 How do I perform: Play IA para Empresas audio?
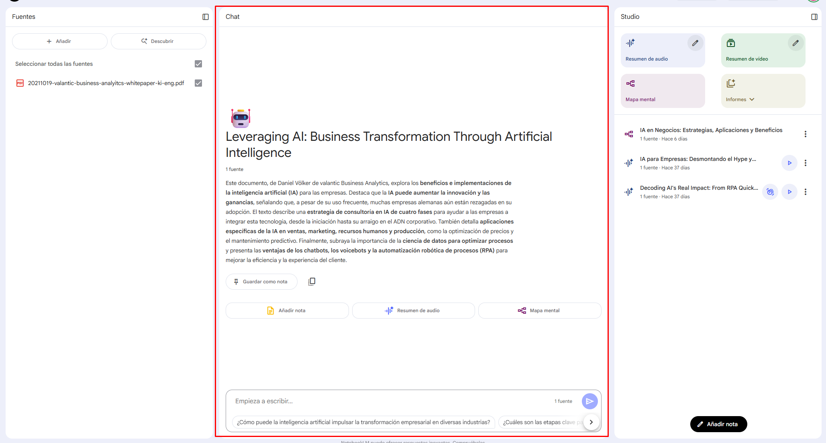[789, 163]
